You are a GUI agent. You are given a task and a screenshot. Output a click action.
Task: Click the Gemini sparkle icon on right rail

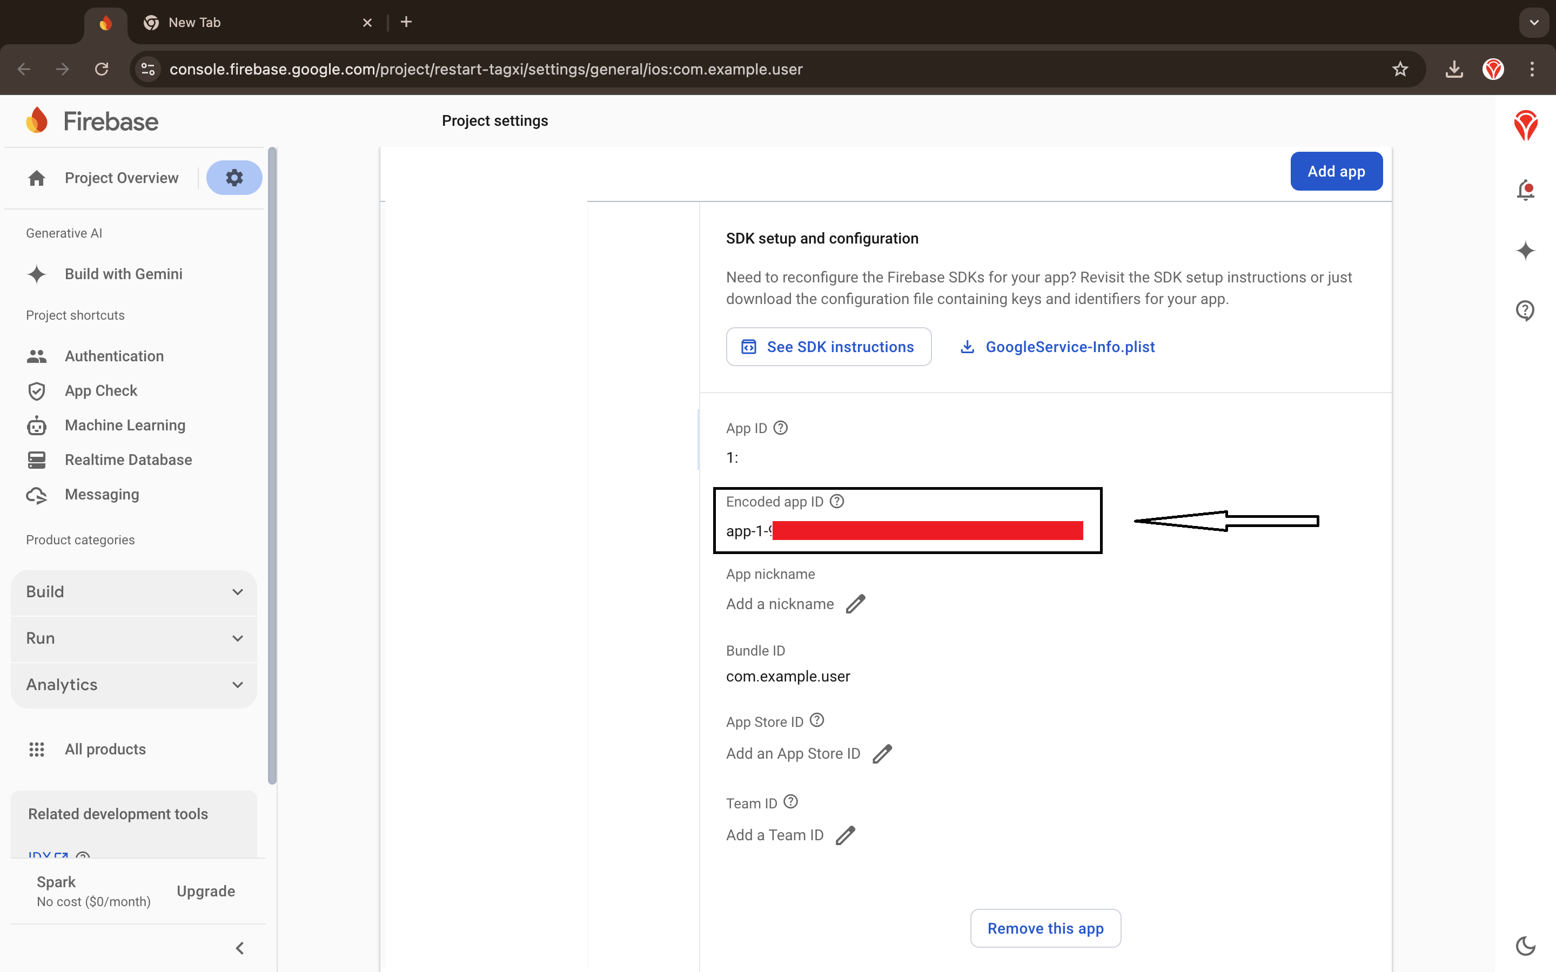[1525, 250]
